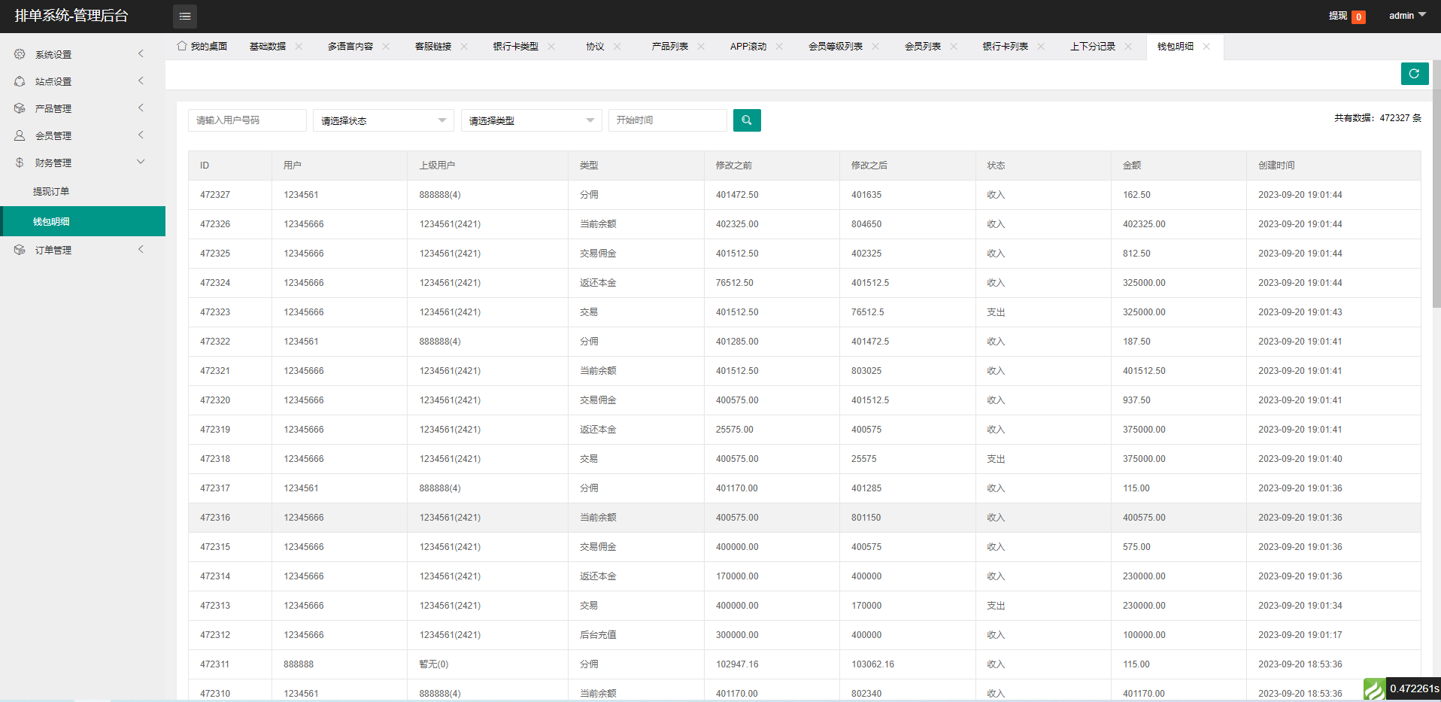The height and width of the screenshot is (702, 1441).
Task: Switch to the 上下分记录 tab
Action: pyautogui.click(x=1095, y=46)
